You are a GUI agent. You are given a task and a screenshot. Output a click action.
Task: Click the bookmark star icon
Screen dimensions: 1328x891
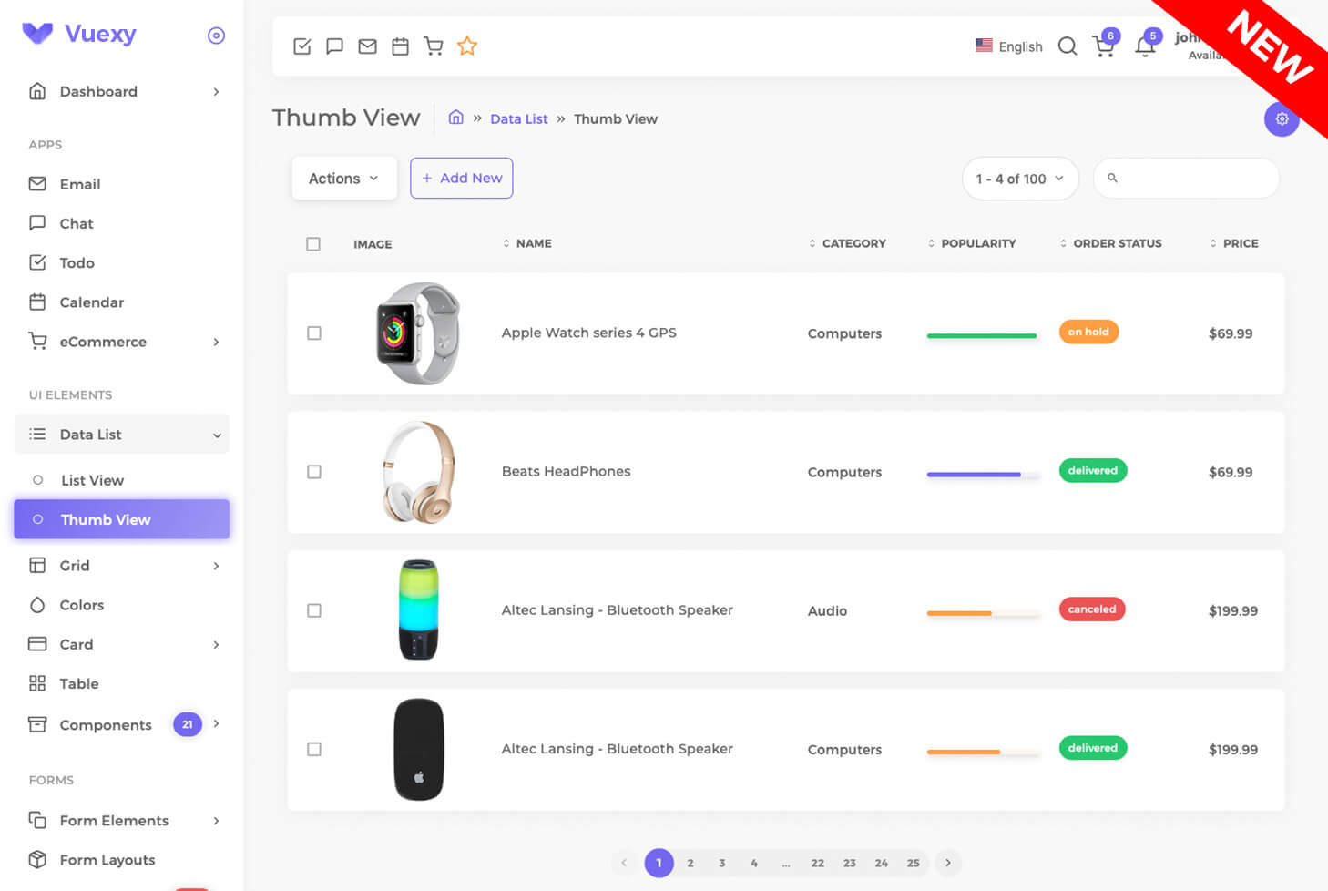(x=467, y=46)
